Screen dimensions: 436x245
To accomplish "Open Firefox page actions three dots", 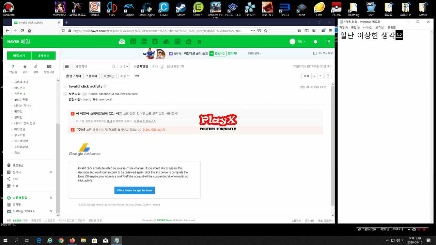I will pos(253,30).
